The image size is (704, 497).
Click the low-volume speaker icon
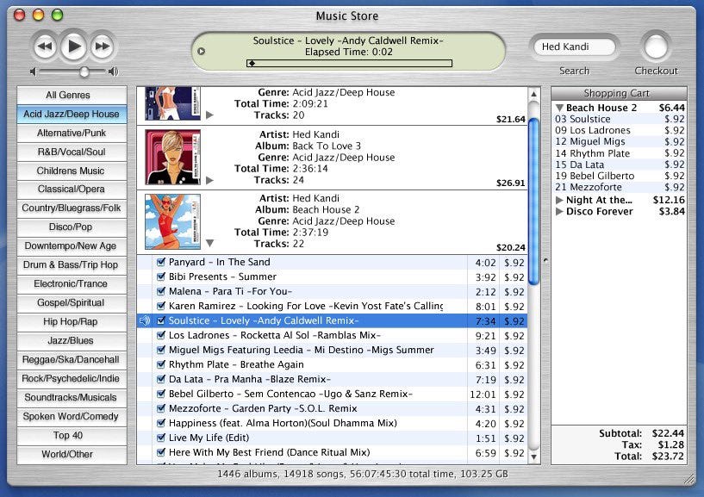[x=33, y=71]
